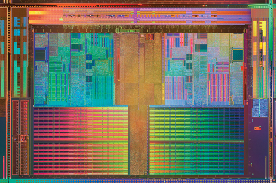Click the narrow red-brown columns at lower left
Screen dimensions: 276x183
pyautogui.click(x=21, y=138)
